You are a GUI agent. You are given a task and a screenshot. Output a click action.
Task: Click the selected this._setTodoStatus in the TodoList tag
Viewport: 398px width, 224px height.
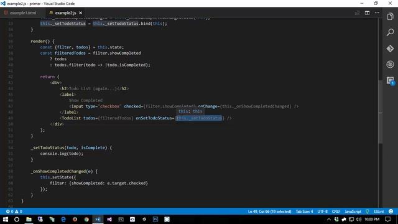(199, 118)
